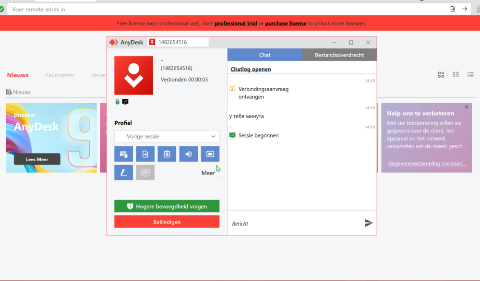Toggle file transfer permission icon
The width and height of the screenshot is (480, 281).
pos(145,154)
